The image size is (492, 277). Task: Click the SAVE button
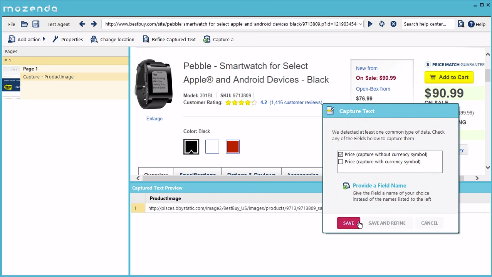(349, 223)
